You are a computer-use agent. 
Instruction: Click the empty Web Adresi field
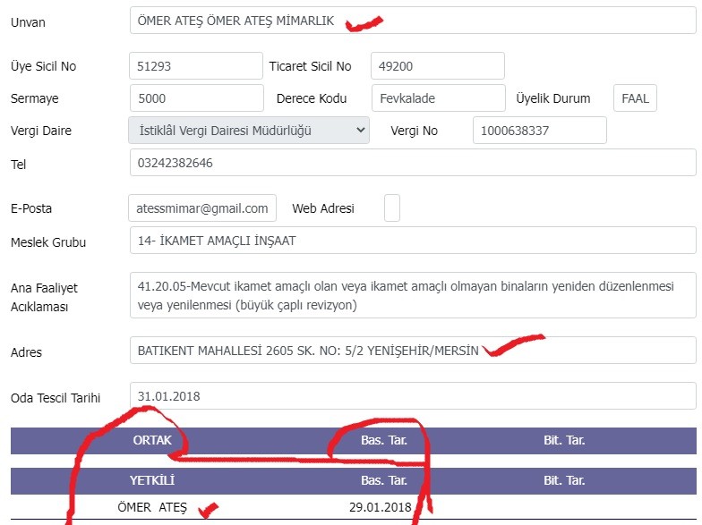392,207
